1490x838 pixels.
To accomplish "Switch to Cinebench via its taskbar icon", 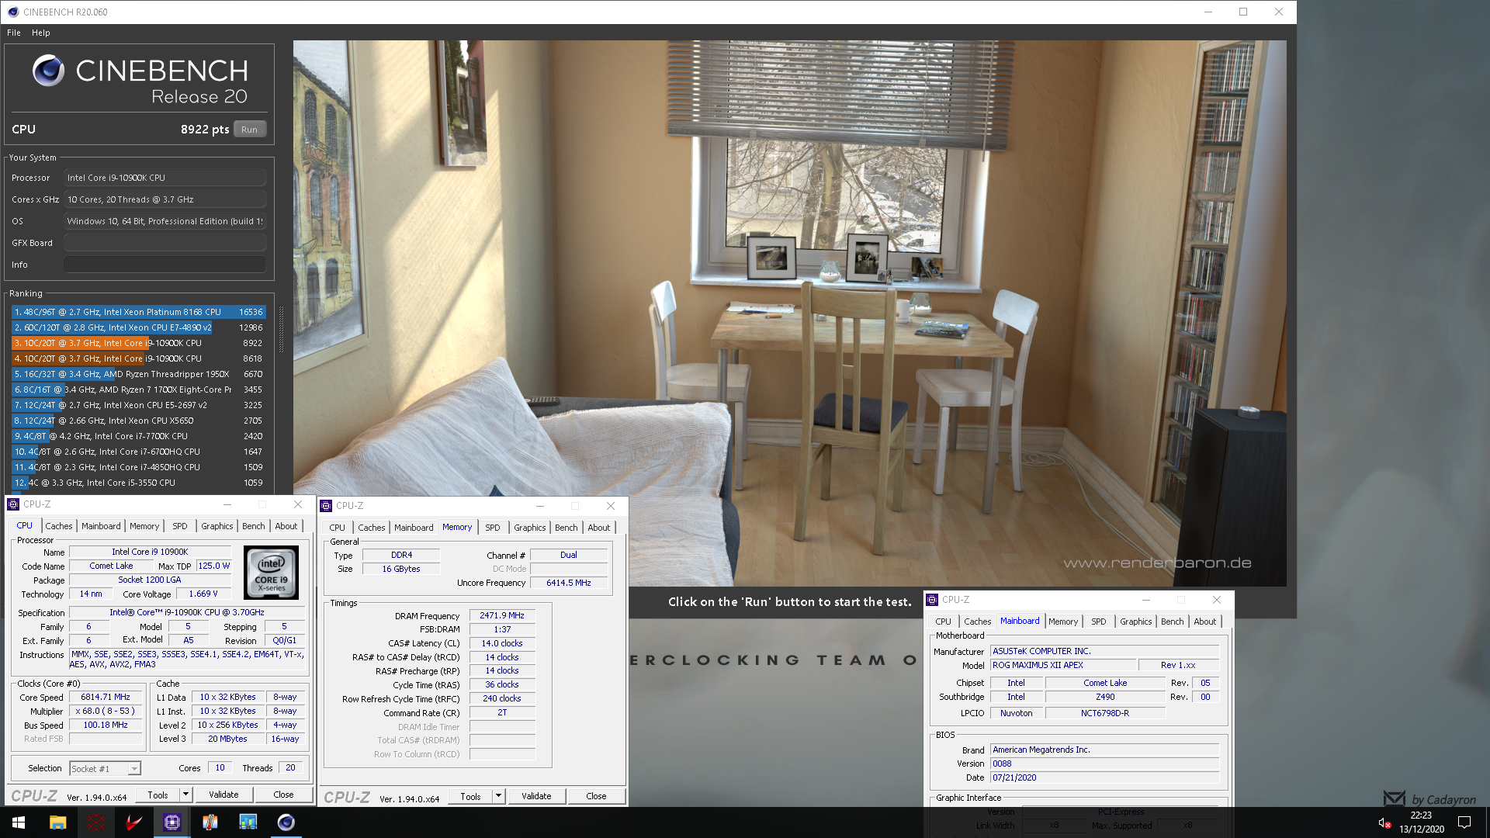I will pos(286,822).
